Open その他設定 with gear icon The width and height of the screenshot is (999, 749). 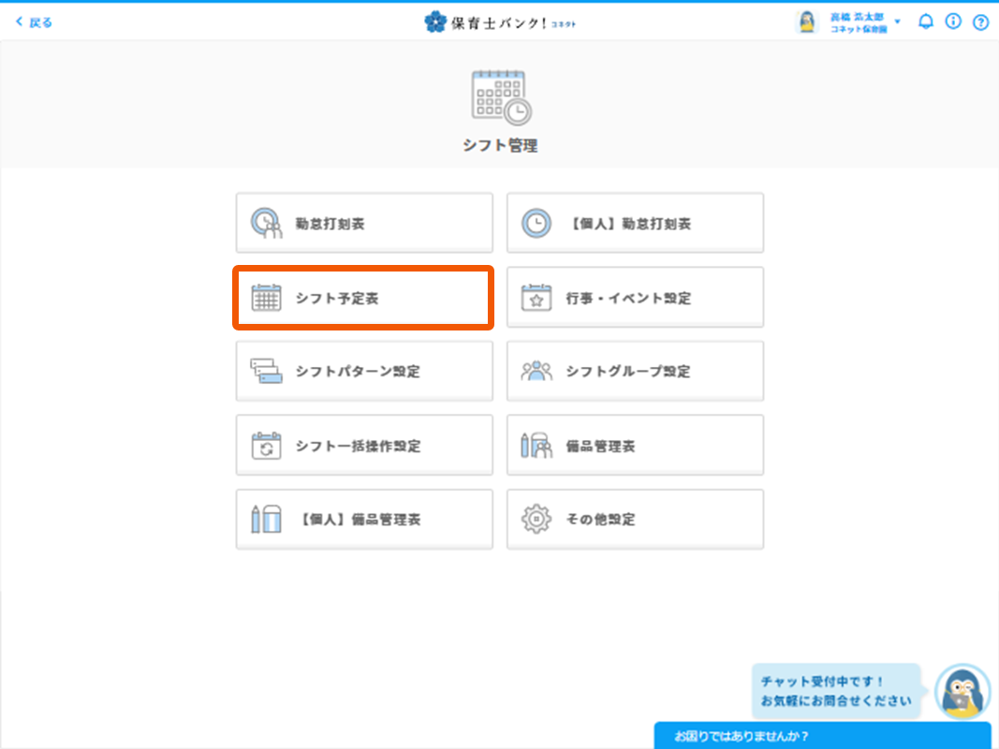(x=635, y=519)
